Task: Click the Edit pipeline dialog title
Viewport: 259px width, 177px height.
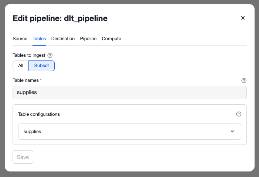Action: coord(60,18)
